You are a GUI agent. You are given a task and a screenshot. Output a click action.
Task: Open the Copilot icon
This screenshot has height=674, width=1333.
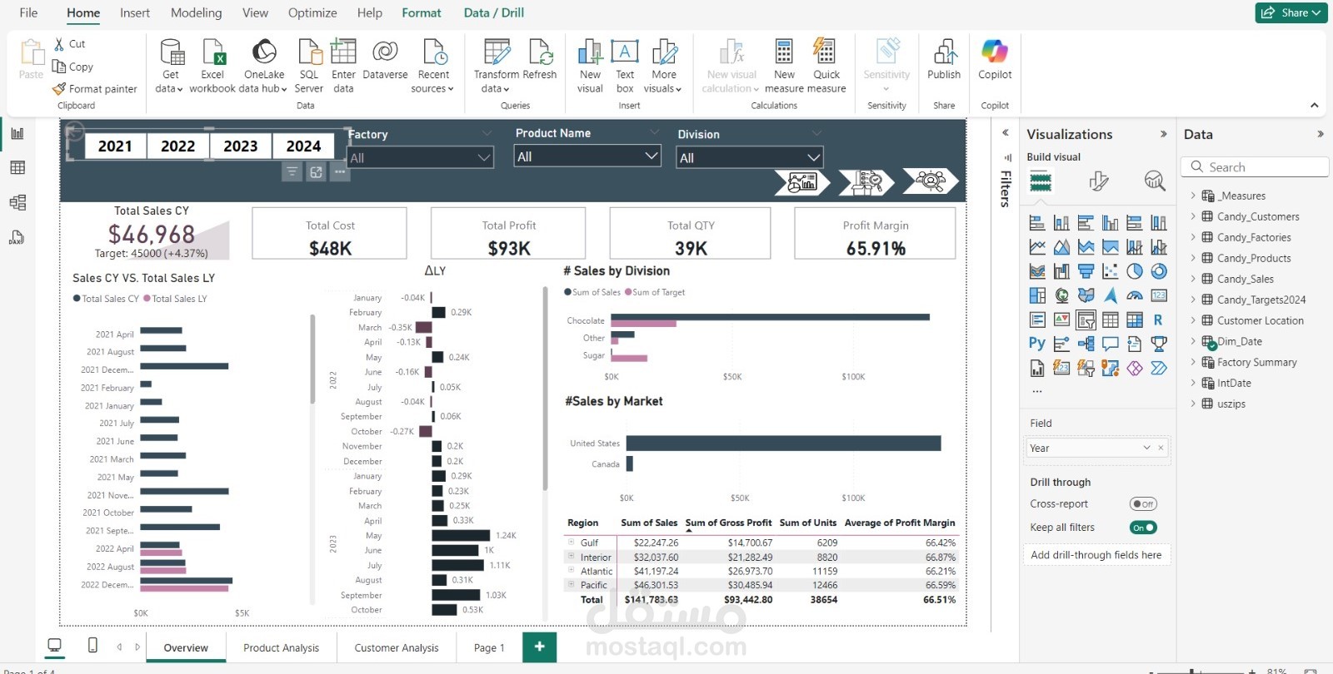click(x=995, y=52)
